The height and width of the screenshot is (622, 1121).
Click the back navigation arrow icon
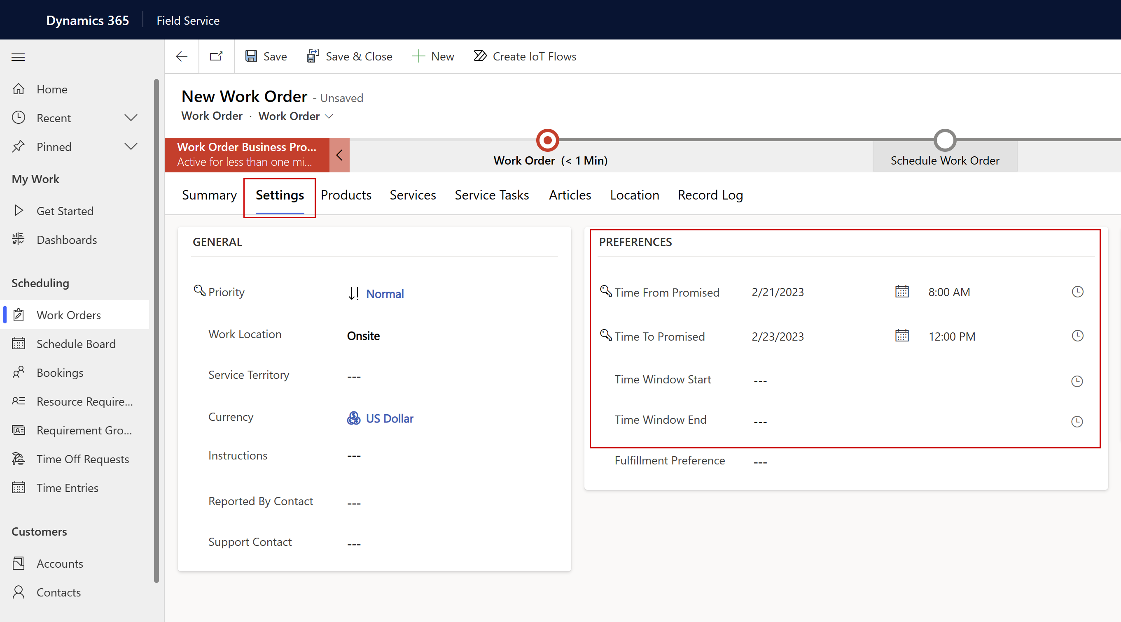point(181,57)
